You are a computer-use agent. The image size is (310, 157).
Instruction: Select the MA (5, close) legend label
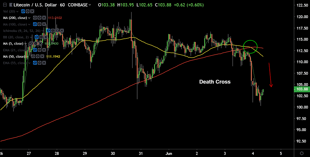click(x=13, y=44)
